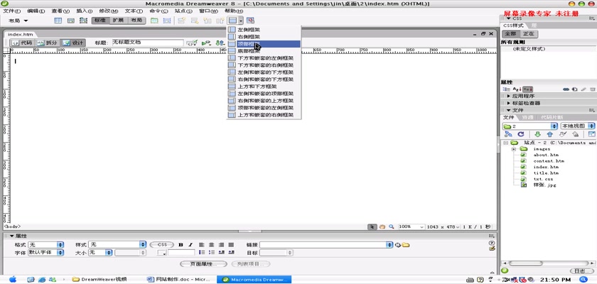Open the 站点 menu
597x284 pixels.
coord(183,11)
